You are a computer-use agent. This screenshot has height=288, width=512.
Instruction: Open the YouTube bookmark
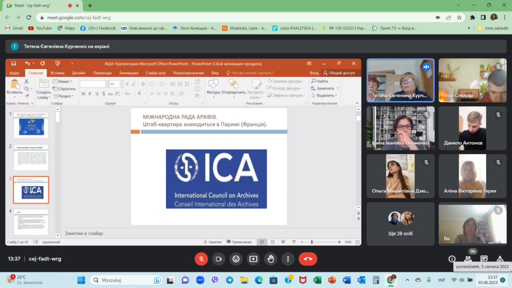[x=40, y=28]
